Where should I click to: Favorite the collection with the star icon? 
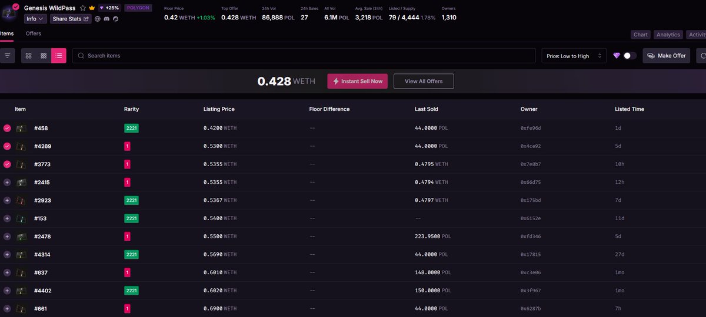coord(83,8)
